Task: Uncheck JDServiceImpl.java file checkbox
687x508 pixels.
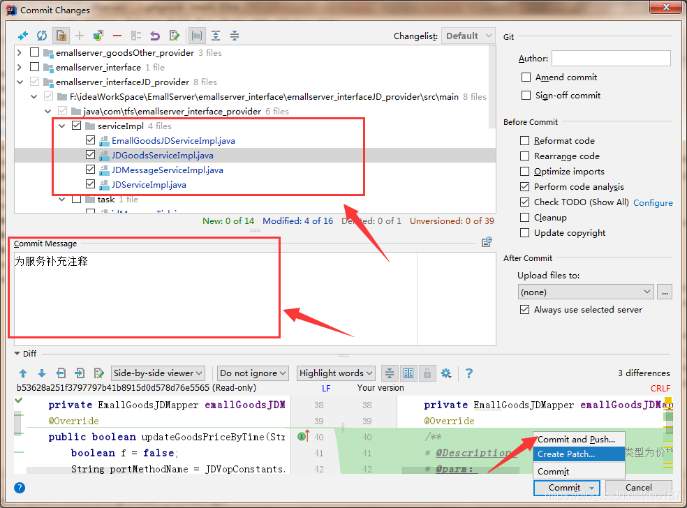Action: coord(90,184)
